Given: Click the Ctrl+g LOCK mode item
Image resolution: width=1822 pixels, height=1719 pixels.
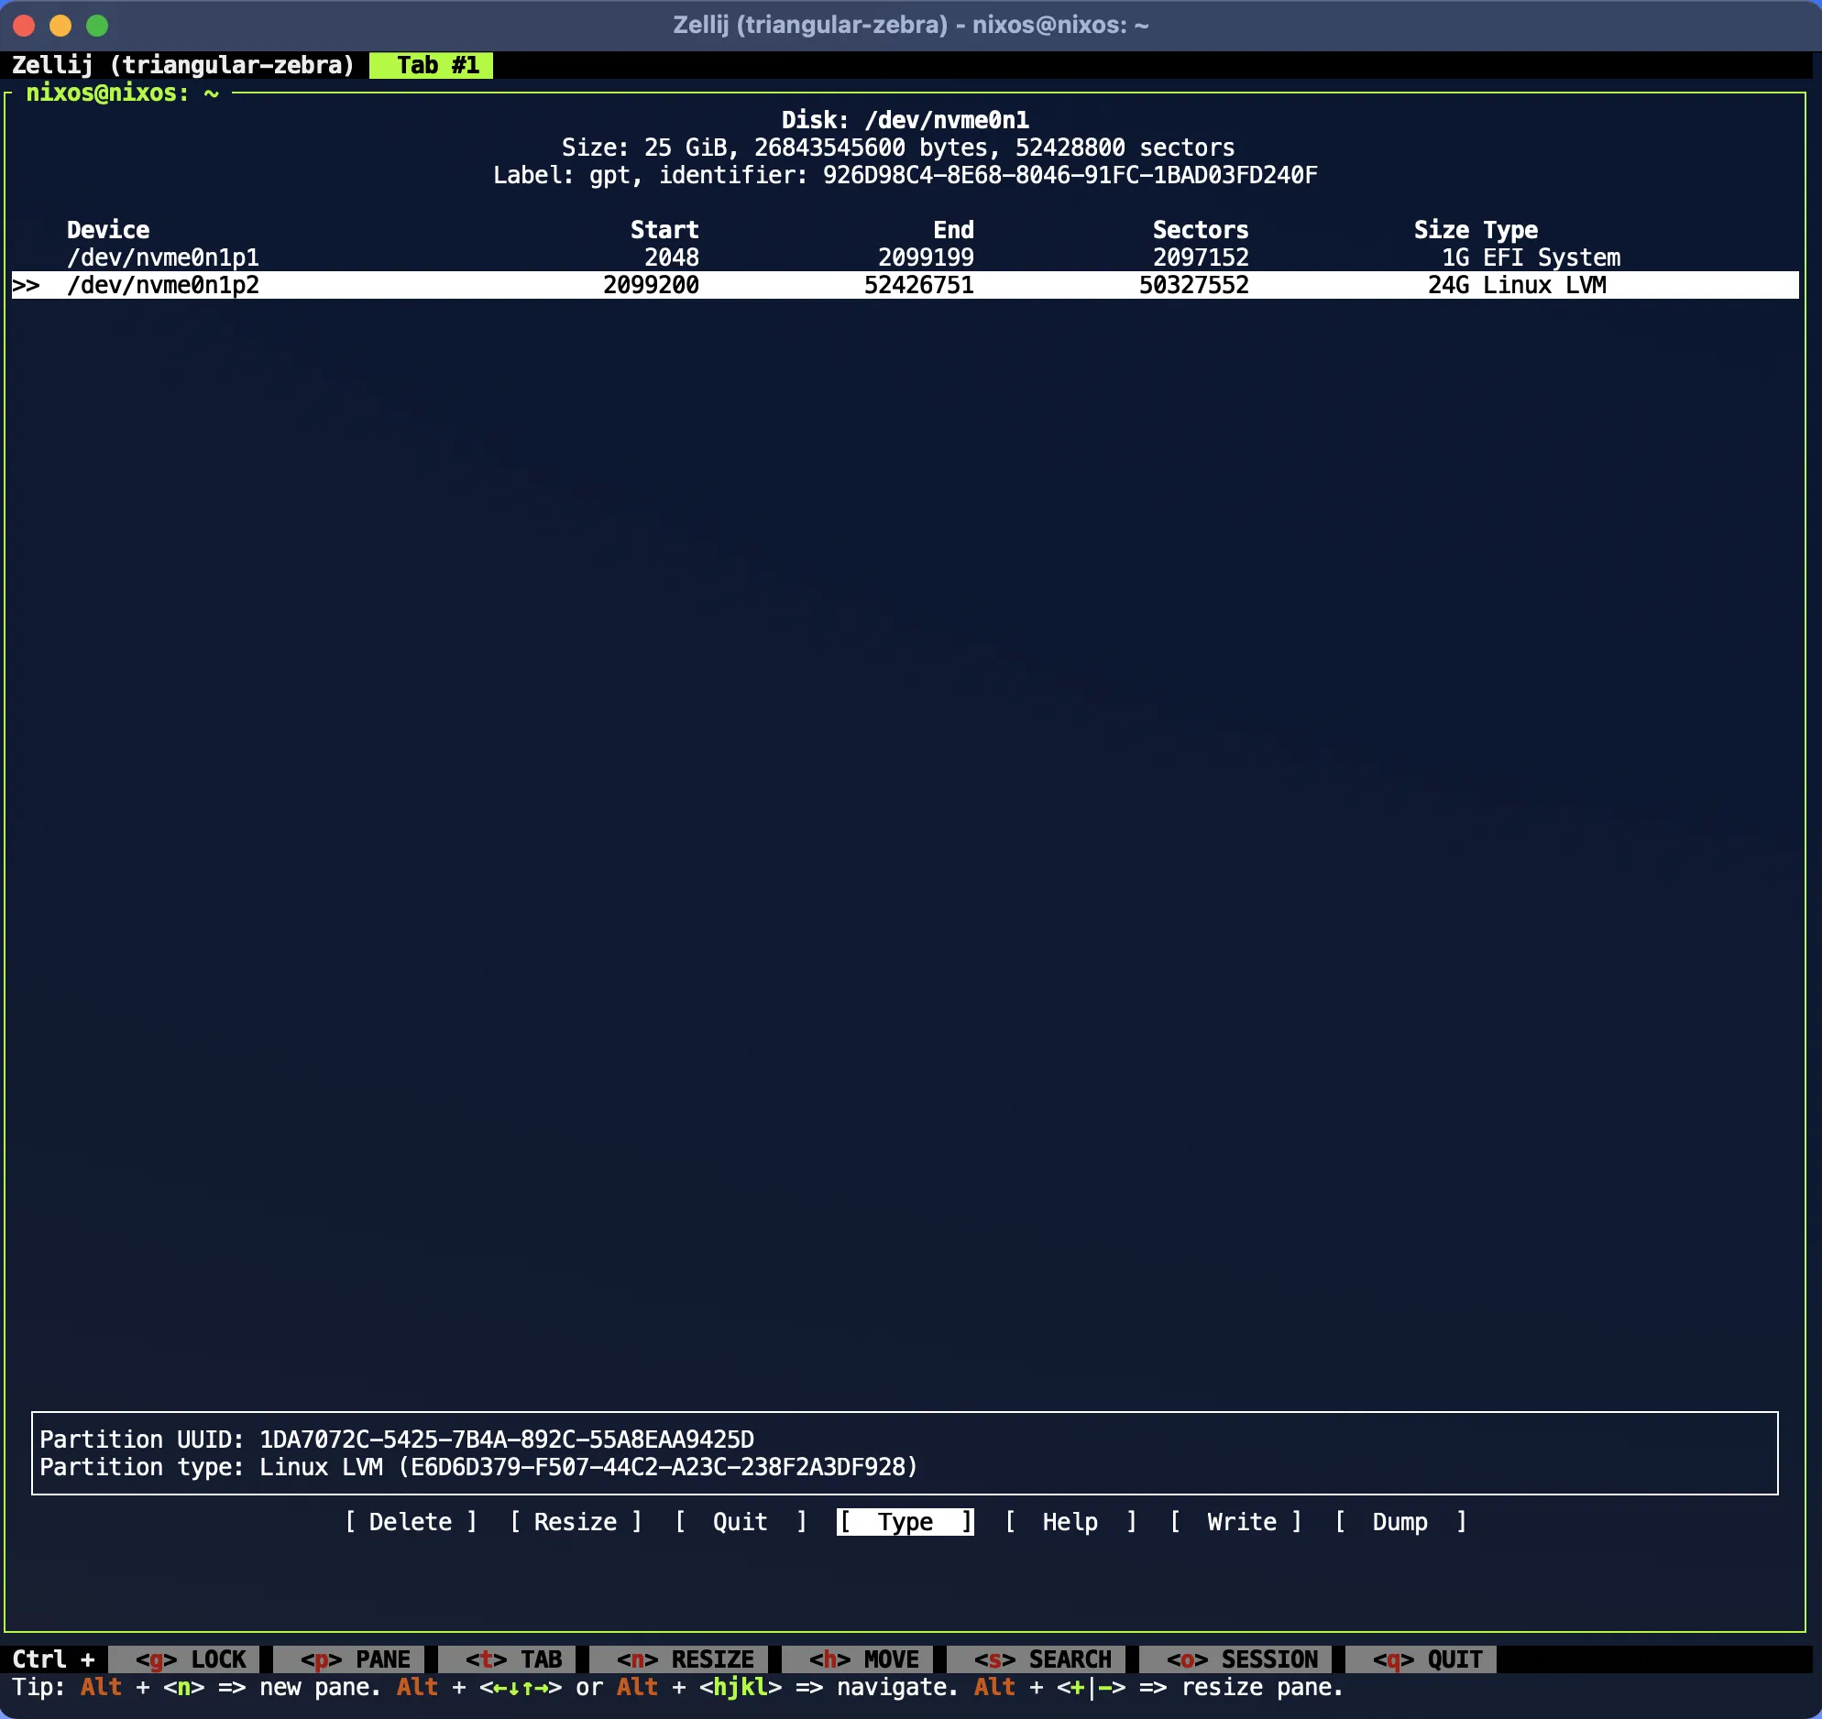Looking at the screenshot, I should tap(185, 1659).
